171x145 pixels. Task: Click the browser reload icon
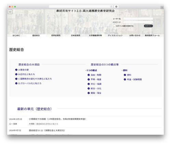coord(111,7)
